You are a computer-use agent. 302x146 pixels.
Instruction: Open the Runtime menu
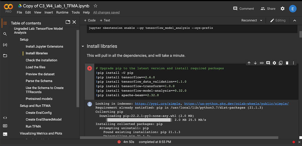(62, 12)
